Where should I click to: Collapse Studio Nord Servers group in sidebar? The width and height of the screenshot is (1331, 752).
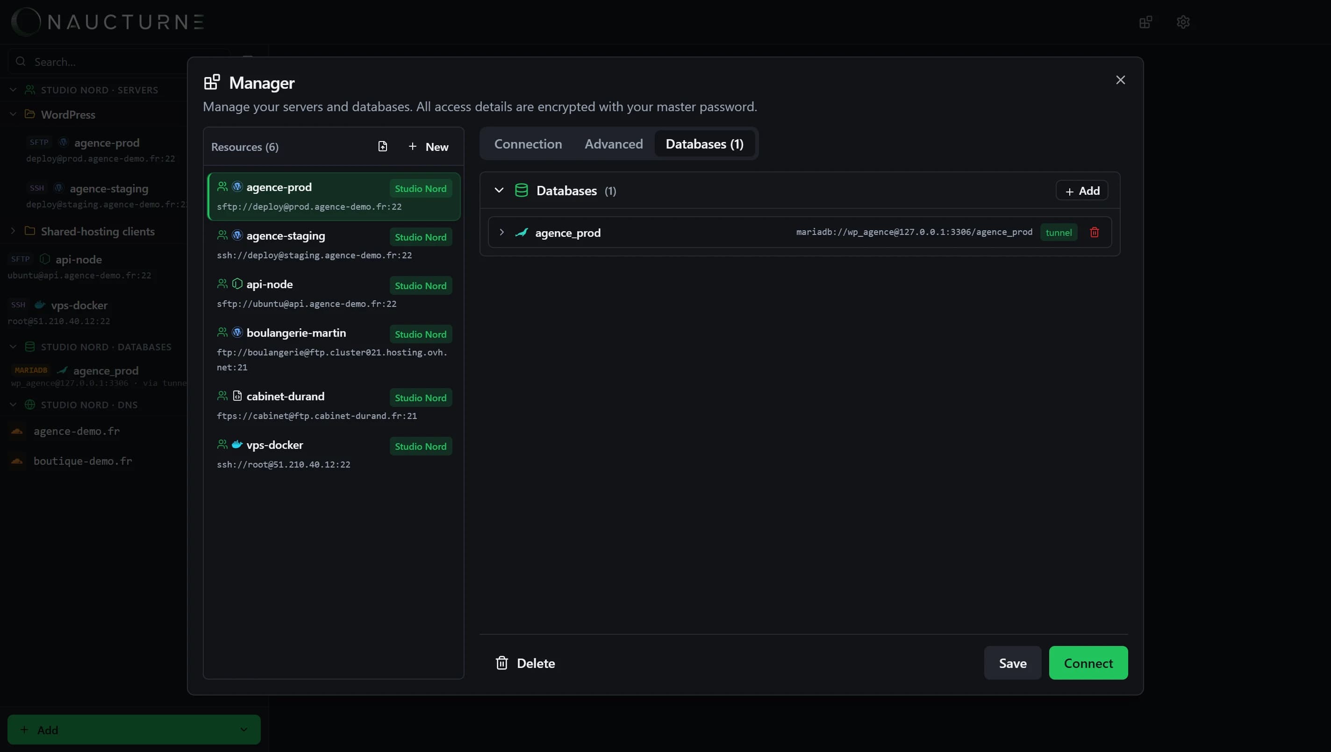point(14,90)
